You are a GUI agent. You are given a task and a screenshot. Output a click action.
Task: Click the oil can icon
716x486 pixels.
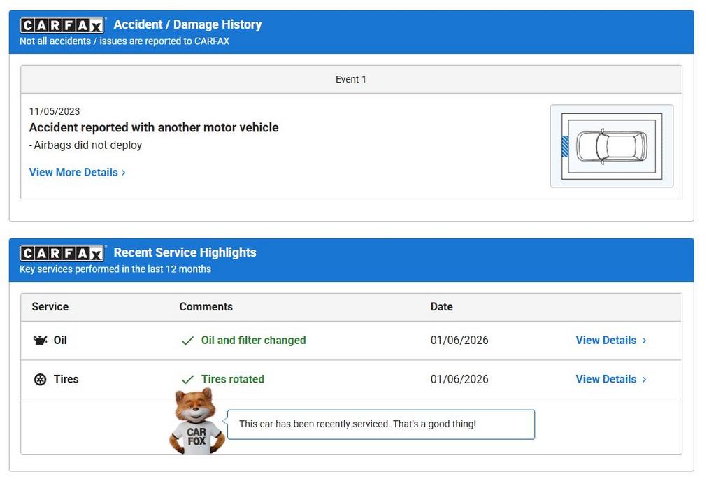(x=41, y=341)
